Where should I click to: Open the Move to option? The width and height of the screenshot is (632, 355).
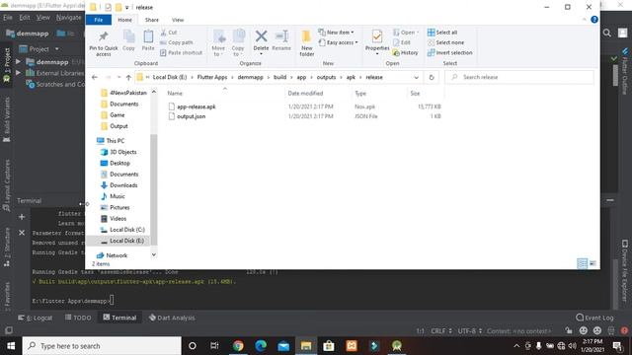[219, 42]
